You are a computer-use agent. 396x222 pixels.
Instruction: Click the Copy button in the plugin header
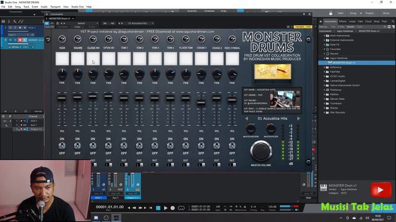pos(77,27)
